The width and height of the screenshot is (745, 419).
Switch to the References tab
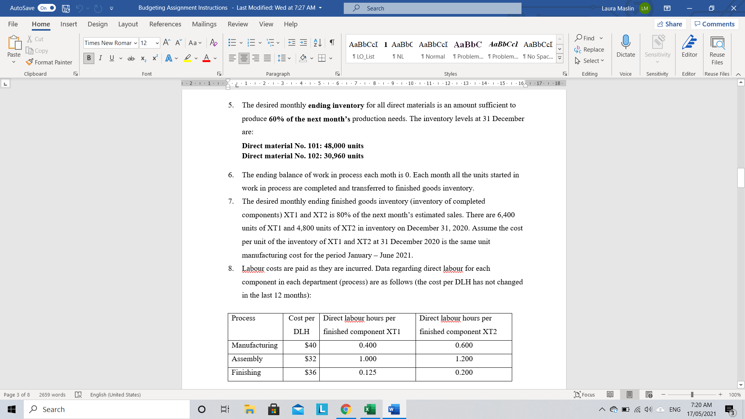coord(165,24)
